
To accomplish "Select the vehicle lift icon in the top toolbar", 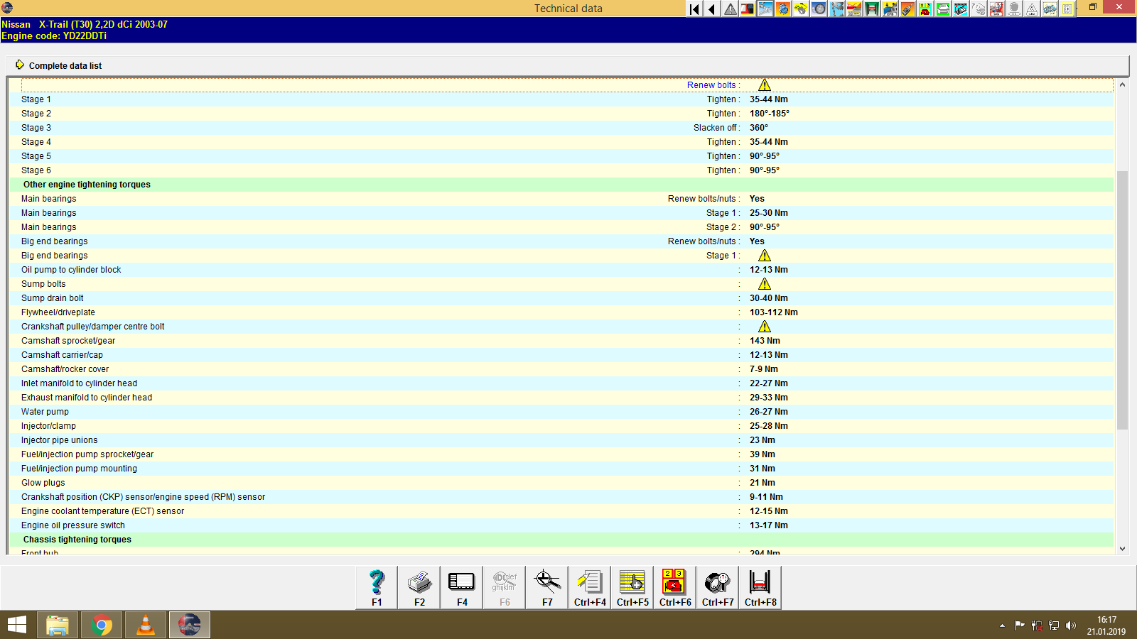I will (871, 9).
